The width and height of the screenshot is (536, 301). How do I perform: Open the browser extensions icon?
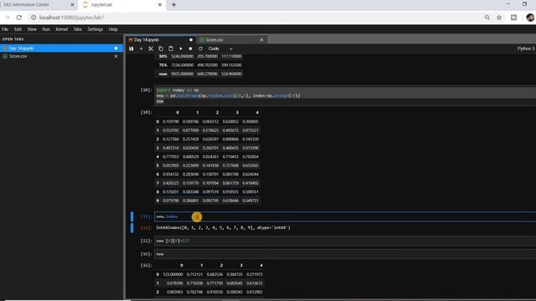tap(513, 18)
